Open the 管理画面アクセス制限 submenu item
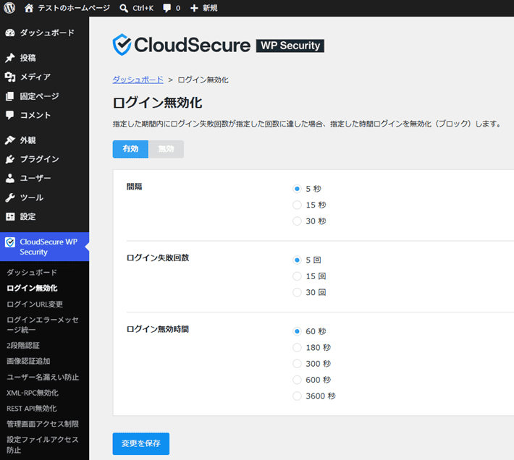 click(x=43, y=424)
